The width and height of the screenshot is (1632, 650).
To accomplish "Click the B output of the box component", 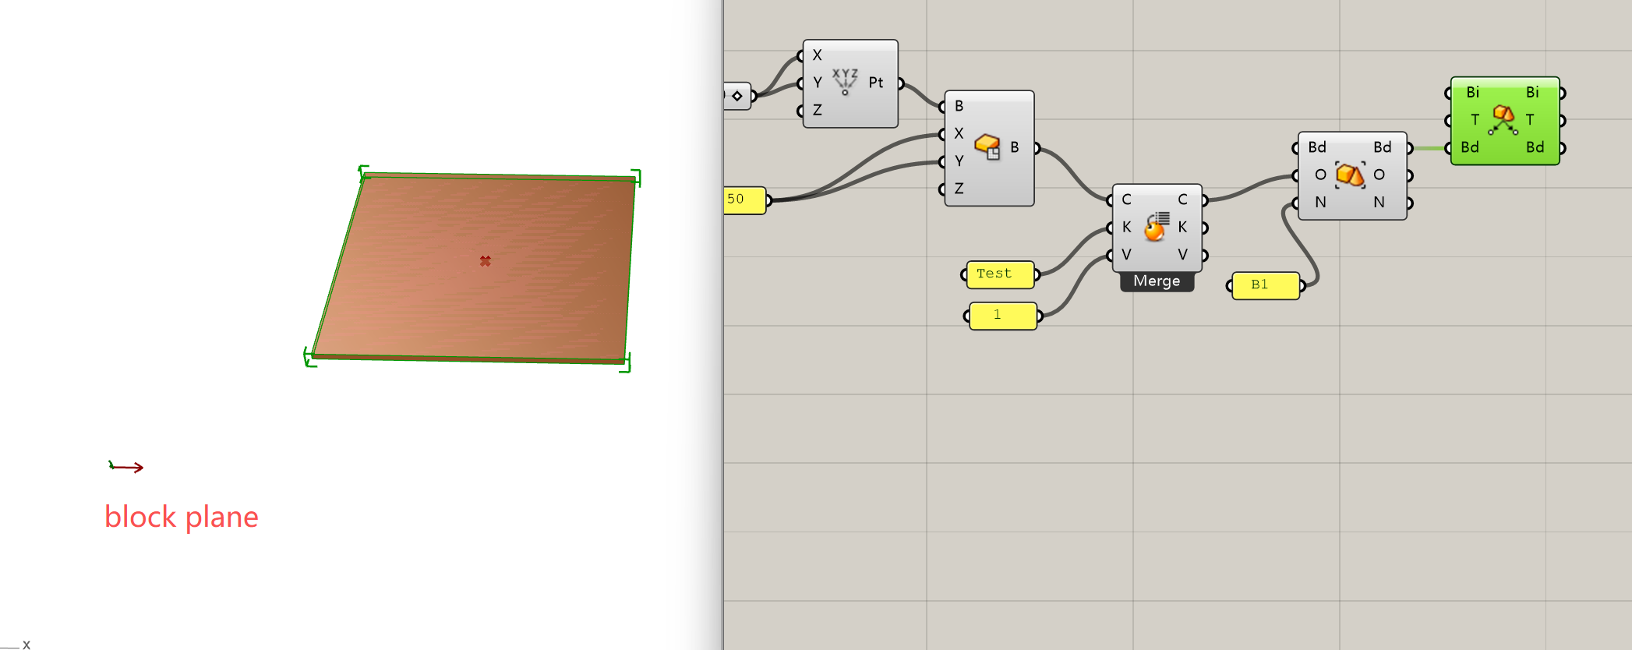I will [1015, 147].
